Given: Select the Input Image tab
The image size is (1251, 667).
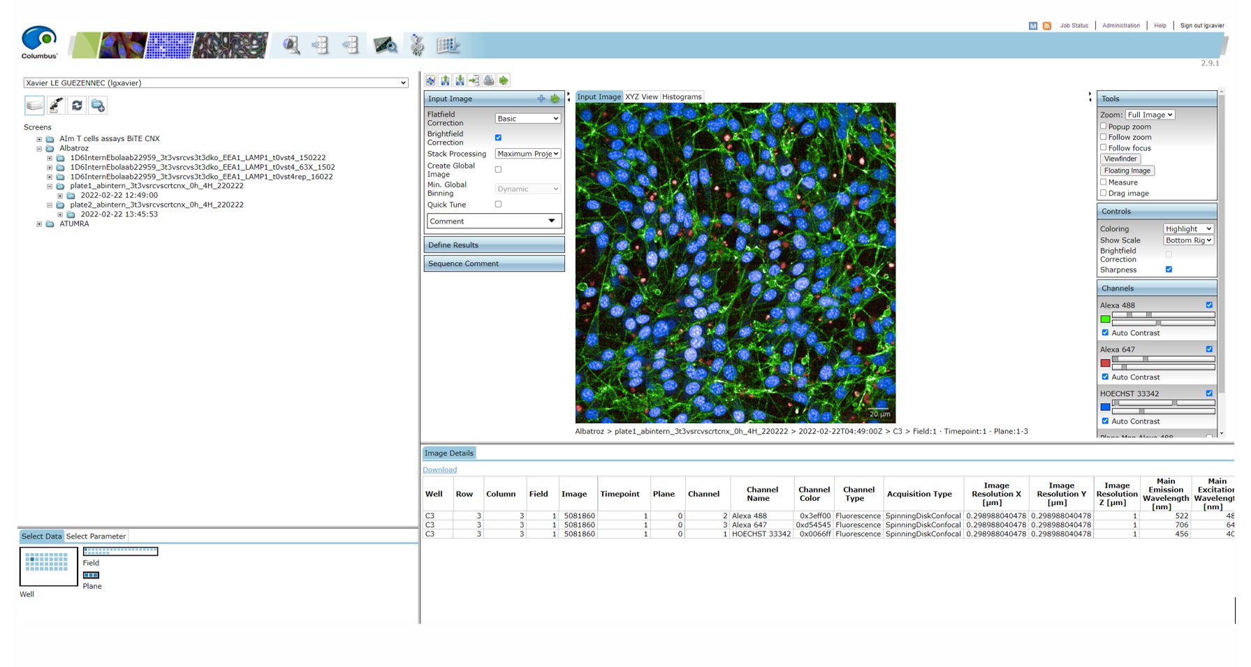Looking at the screenshot, I should coord(599,97).
